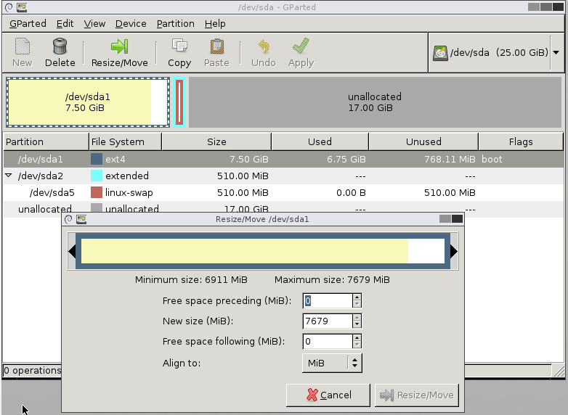
Task: Open the Align to MiB combo box
Action: (332, 363)
